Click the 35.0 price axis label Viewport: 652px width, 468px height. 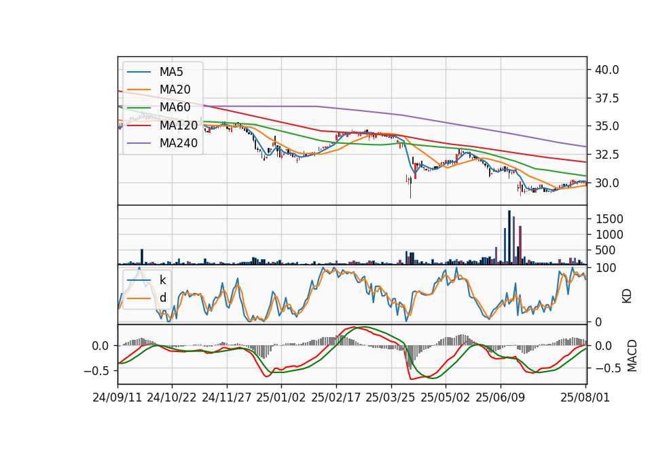(606, 126)
